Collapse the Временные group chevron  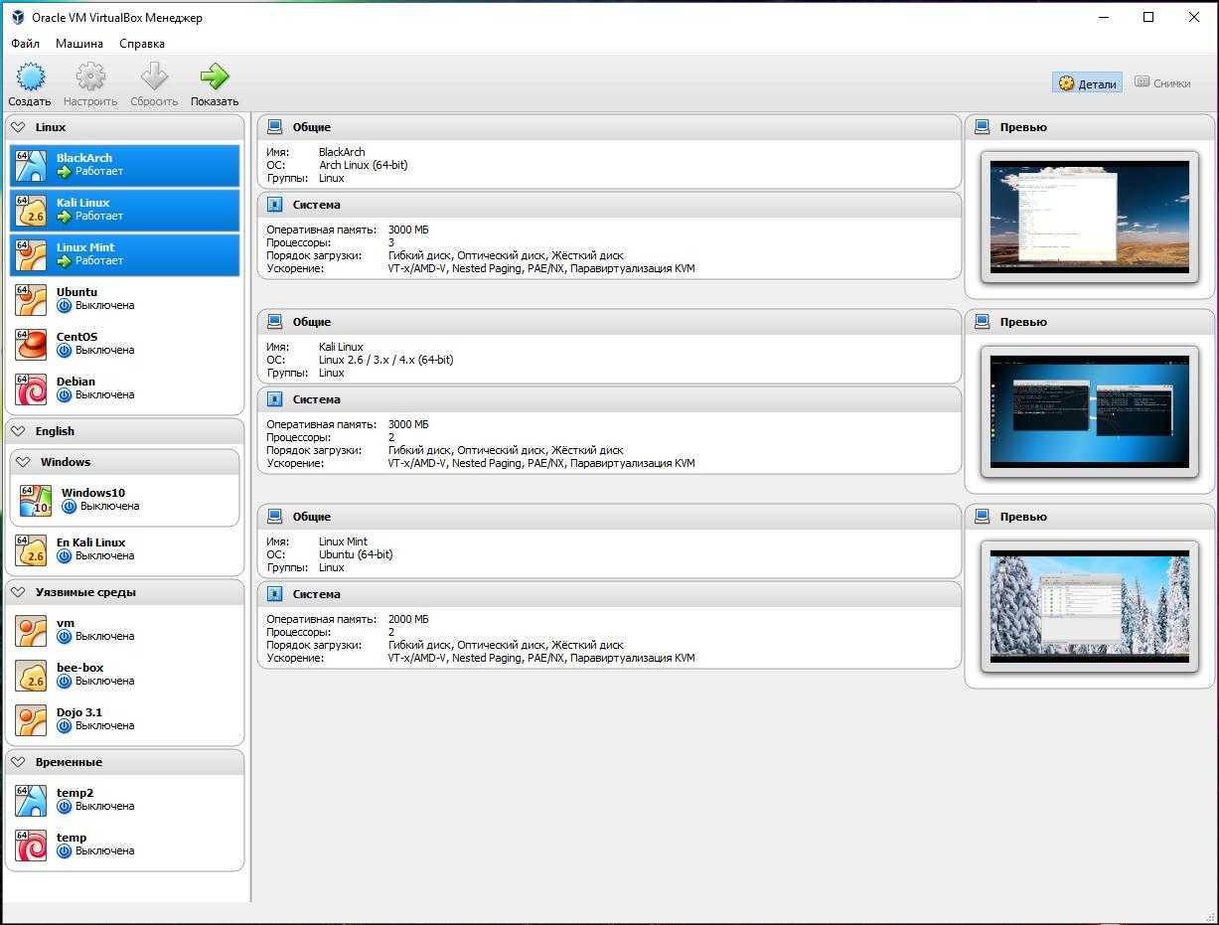(18, 762)
